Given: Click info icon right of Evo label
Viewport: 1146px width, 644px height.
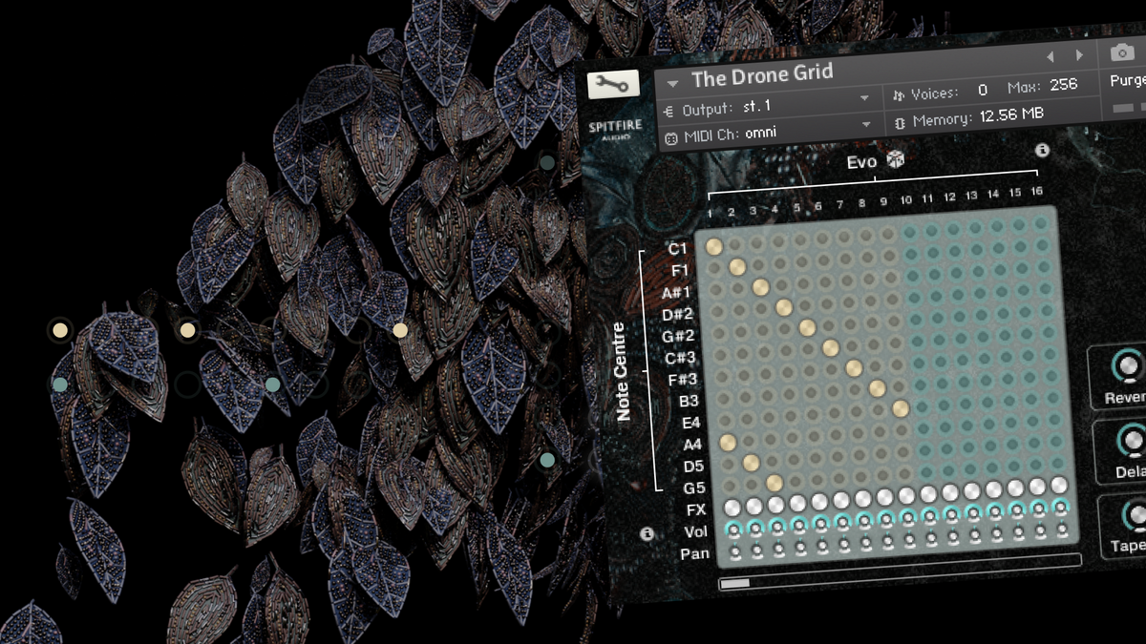Looking at the screenshot, I should tap(1042, 150).
